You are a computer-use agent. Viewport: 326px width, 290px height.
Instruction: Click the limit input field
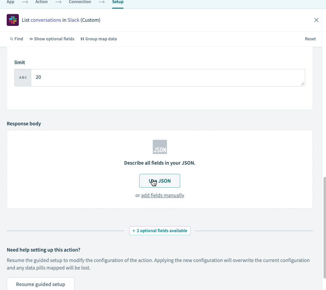point(168,78)
